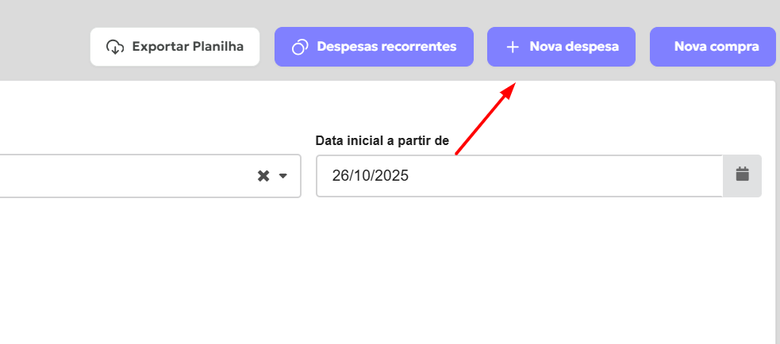Open the select combo box field
The image size is (780, 344).
coord(119,176)
